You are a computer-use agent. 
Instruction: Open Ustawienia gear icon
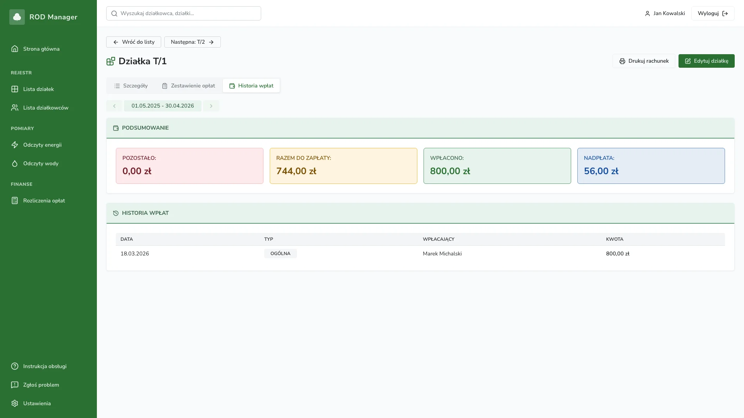coord(15,403)
